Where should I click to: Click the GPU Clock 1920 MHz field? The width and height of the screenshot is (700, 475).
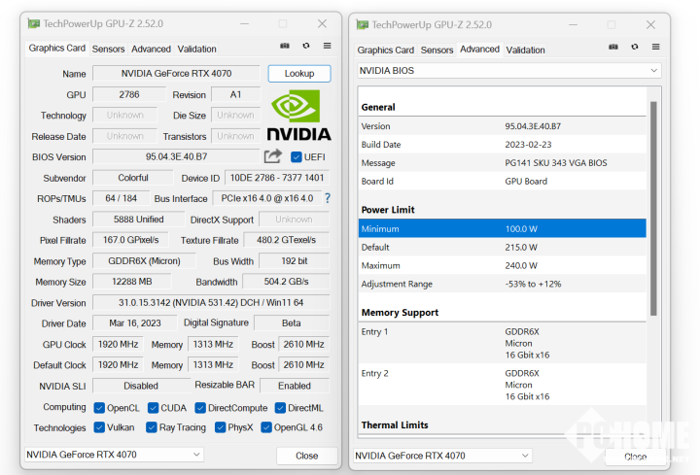point(118,344)
